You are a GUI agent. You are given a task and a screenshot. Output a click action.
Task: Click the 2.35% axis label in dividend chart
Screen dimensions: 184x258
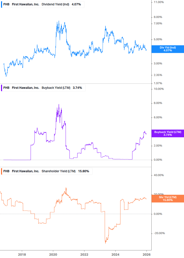pyautogui.click(x=158, y=75)
